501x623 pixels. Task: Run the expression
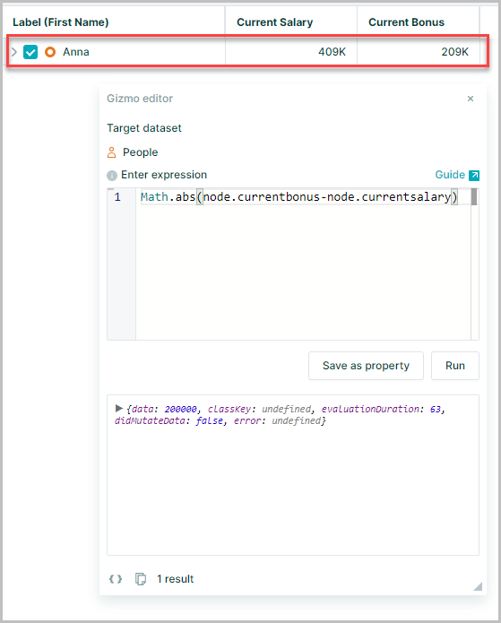455,366
